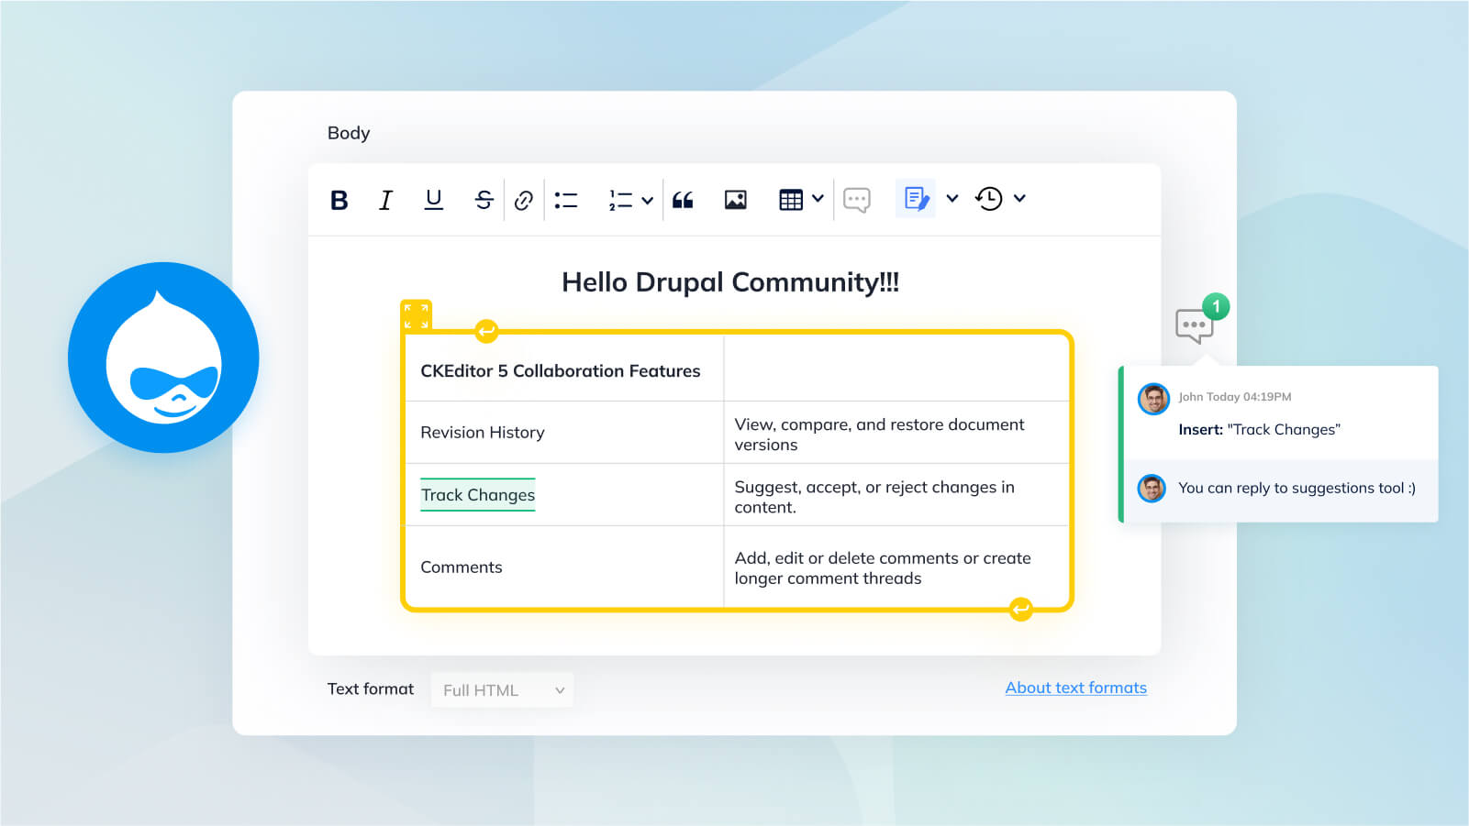Open Revision History
Image resolution: width=1469 pixels, height=826 pixels.
tap(989, 198)
